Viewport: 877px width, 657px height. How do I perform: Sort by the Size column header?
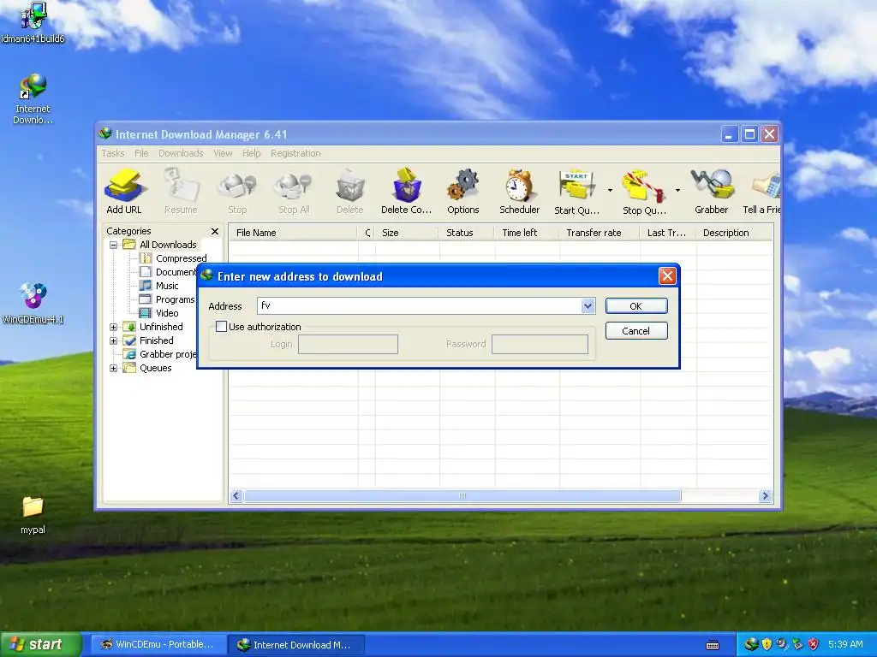click(x=407, y=233)
